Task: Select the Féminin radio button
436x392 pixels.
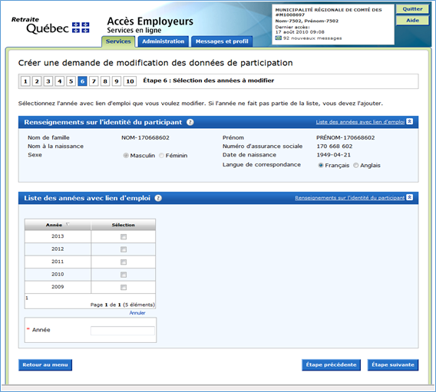Action: [161, 156]
